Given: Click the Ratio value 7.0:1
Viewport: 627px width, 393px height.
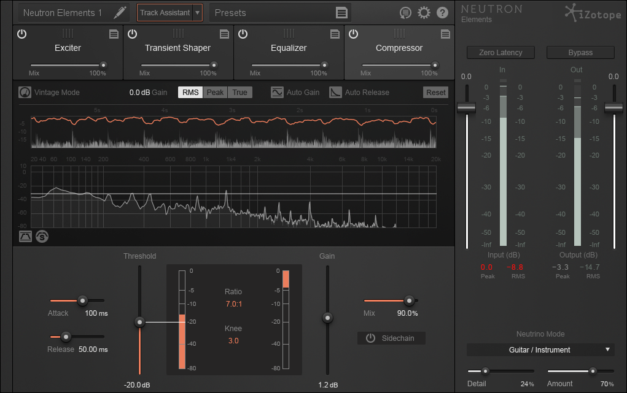Looking at the screenshot, I should pos(233,303).
